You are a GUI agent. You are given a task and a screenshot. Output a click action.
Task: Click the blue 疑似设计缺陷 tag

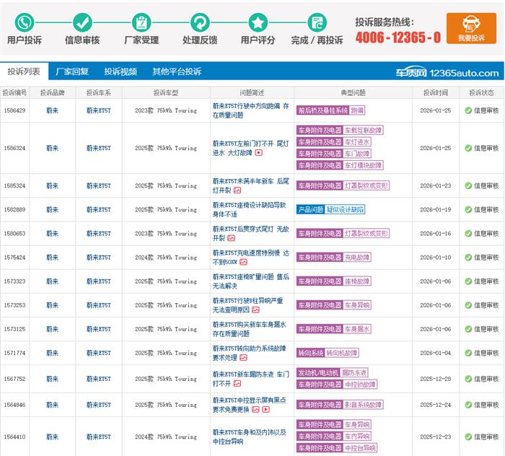tap(345, 210)
